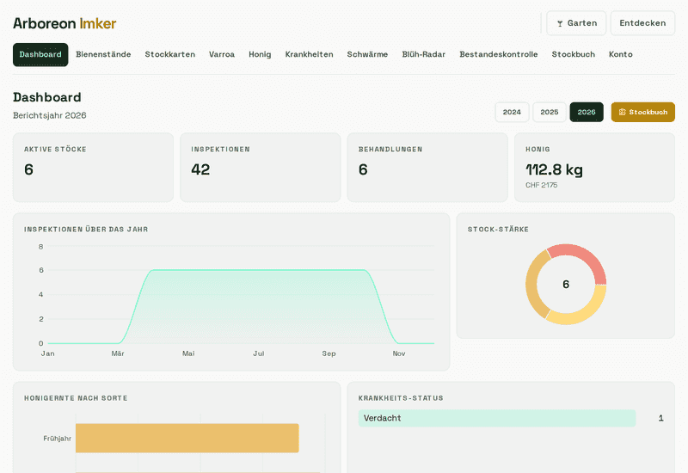688x473 pixels.
Task: Select report year 2024
Action: tap(512, 113)
